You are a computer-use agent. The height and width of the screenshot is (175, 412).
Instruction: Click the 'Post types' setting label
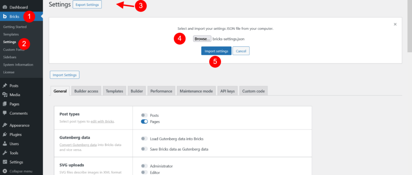point(70,114)
